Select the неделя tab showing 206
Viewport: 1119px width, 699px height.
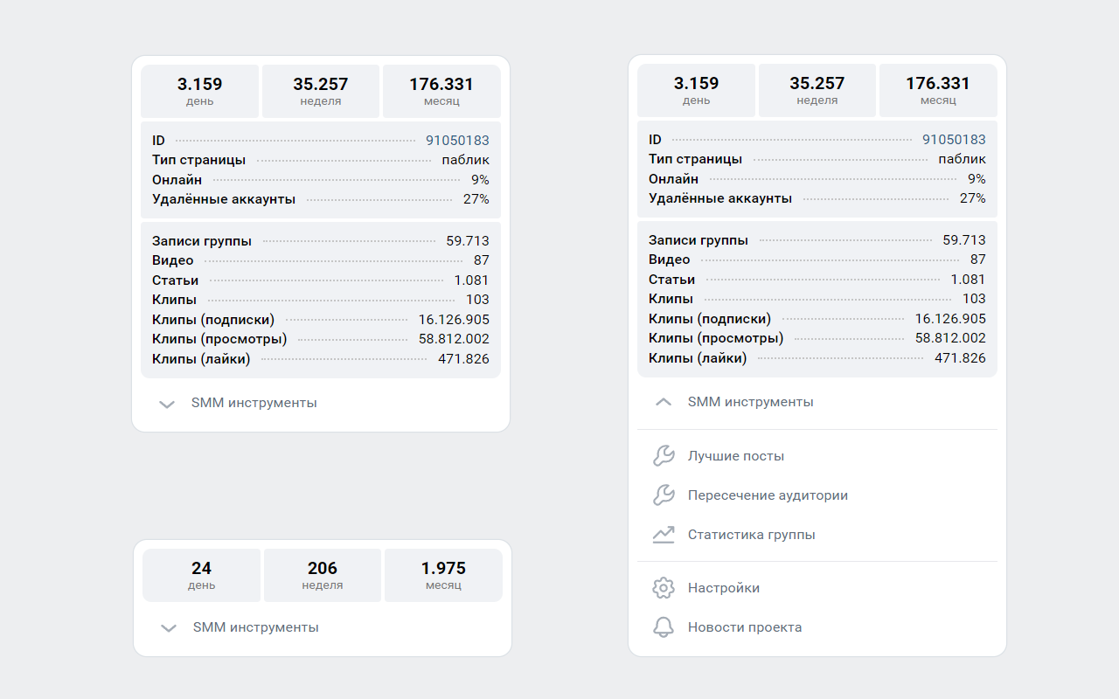pos(322,574)
